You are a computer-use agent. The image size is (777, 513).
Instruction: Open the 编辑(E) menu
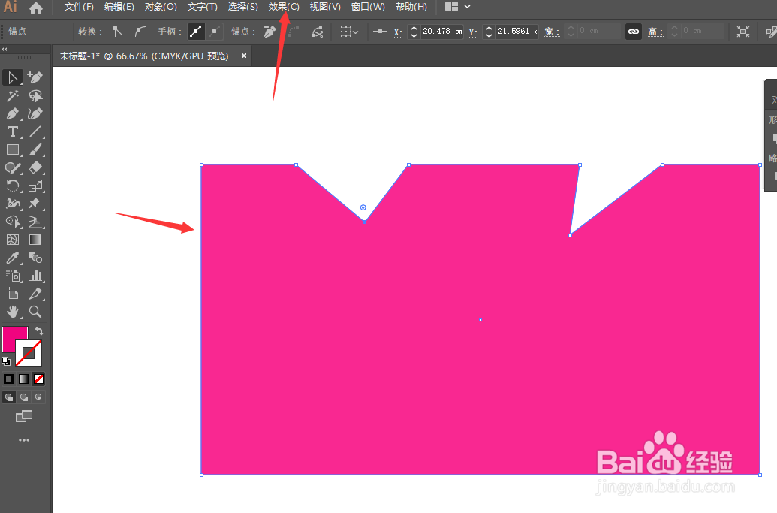[119, 7]
